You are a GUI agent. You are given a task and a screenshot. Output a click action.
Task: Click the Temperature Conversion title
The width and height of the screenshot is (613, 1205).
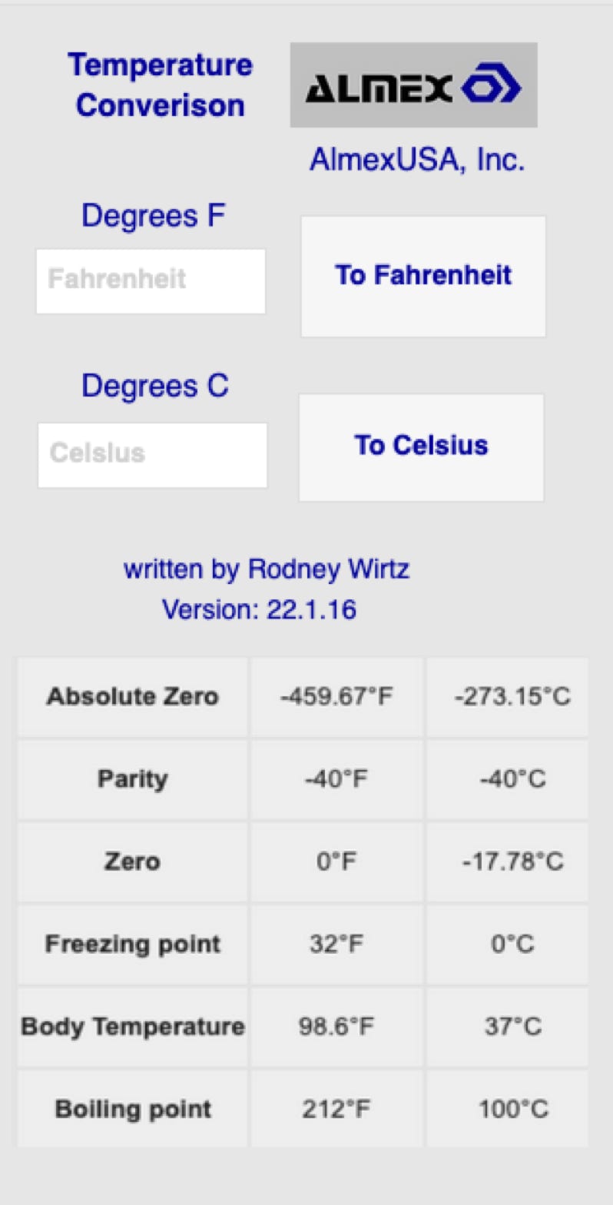[160, 85]
